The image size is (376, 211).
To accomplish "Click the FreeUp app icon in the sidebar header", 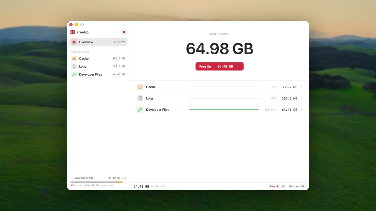I will [72, 32].
